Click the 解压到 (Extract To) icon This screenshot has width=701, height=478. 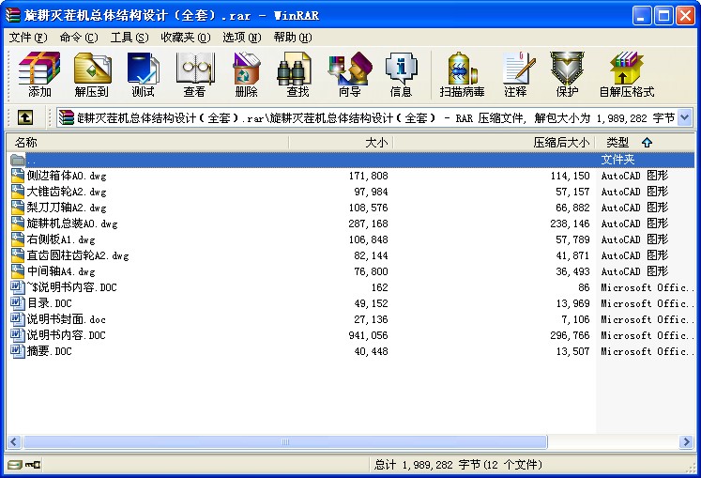coord(92,74)
